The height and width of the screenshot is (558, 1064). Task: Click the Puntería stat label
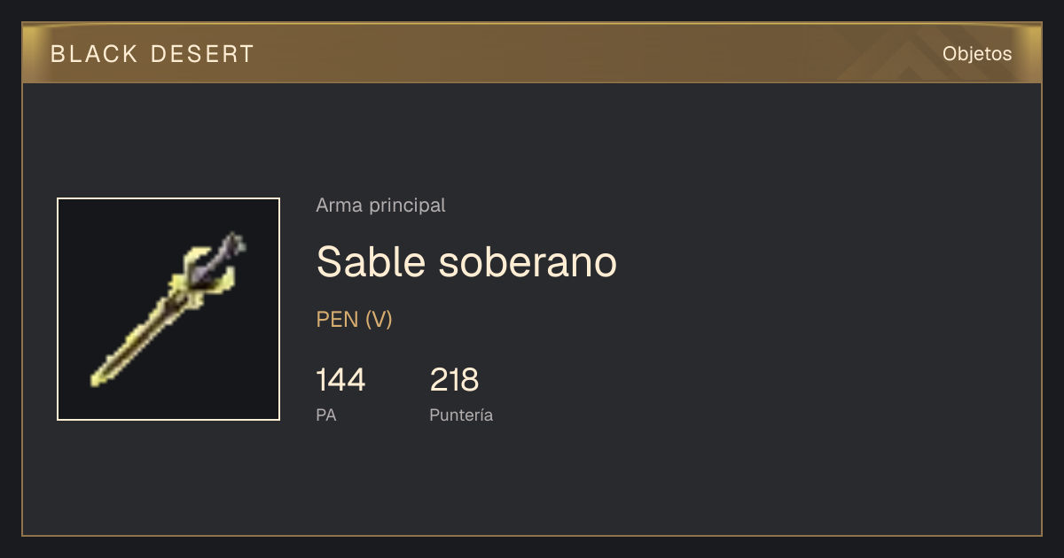461,415
